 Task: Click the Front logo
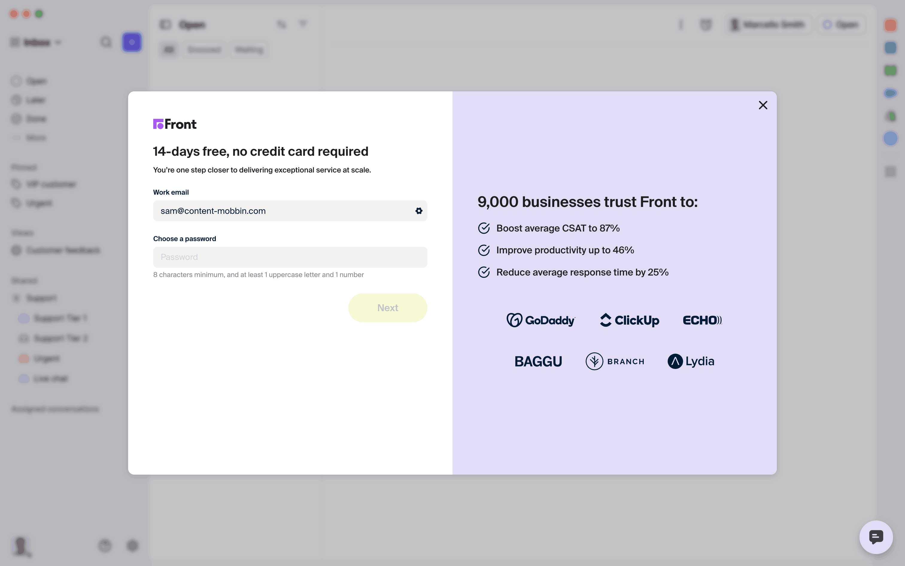pyautogui.click(x=175, y=124)
